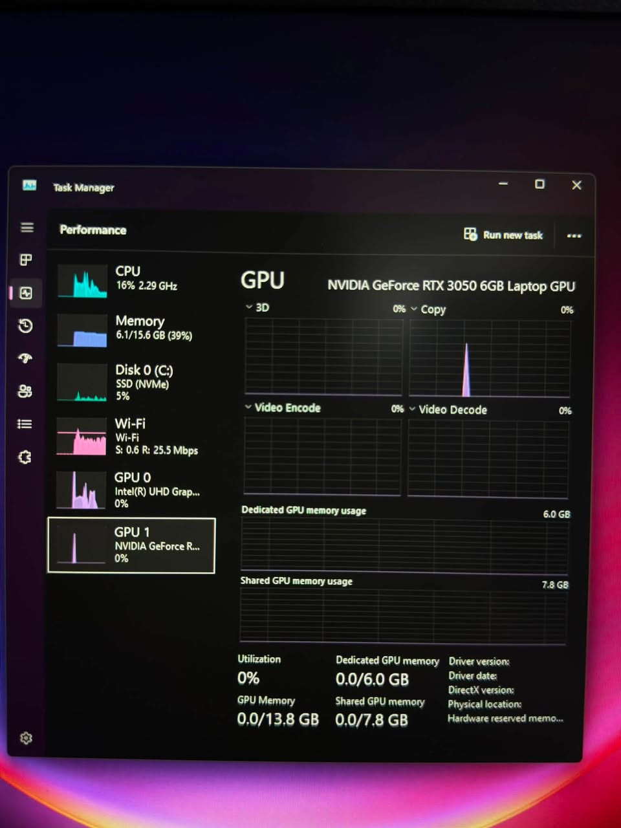Click the Driver version label

tap(479, 661)
